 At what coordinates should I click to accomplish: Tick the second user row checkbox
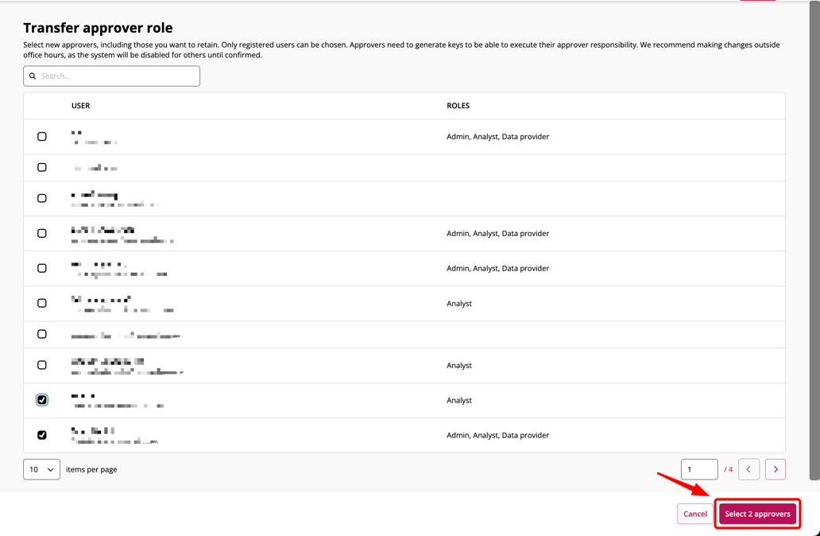point(42,168)
